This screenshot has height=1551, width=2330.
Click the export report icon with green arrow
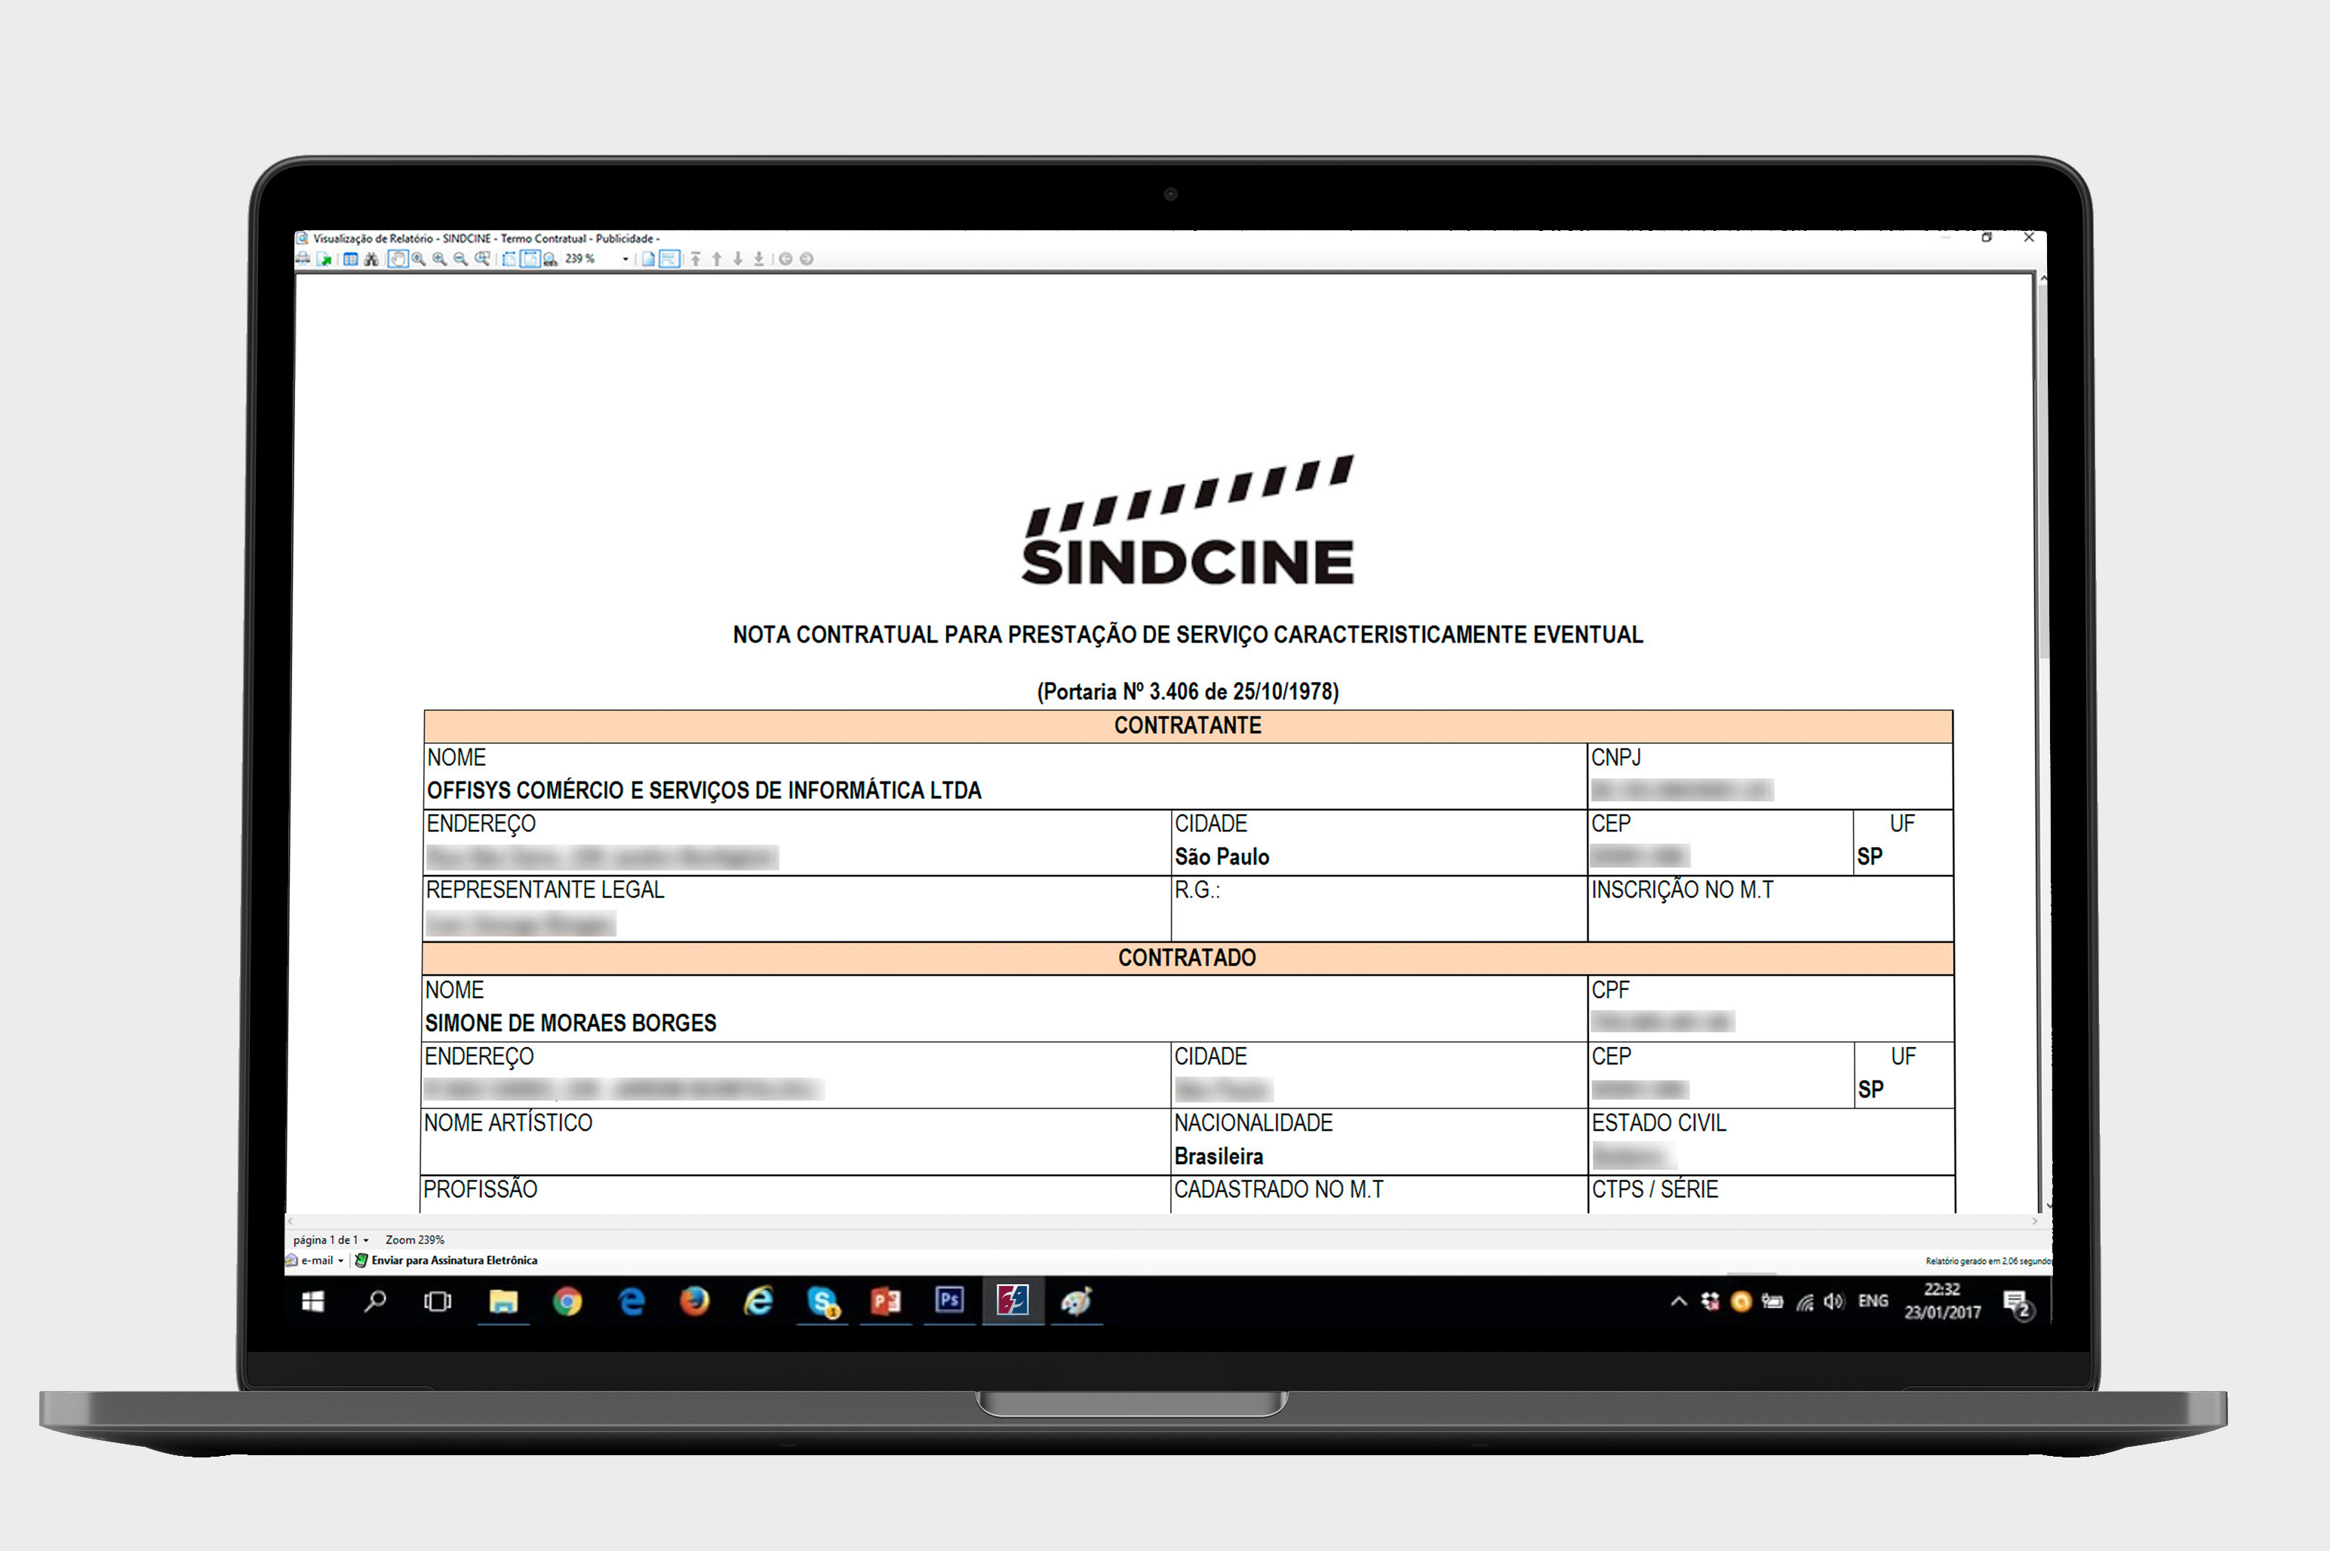pyautogui.click(x=324, y=260)
